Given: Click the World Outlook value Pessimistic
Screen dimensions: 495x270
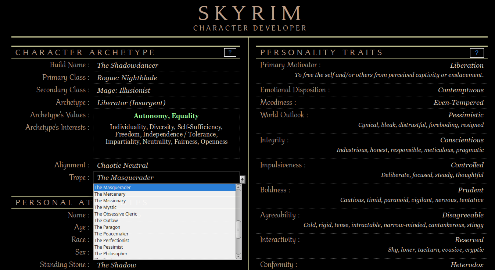Looking at the screenshot, I should pos(466,115).
